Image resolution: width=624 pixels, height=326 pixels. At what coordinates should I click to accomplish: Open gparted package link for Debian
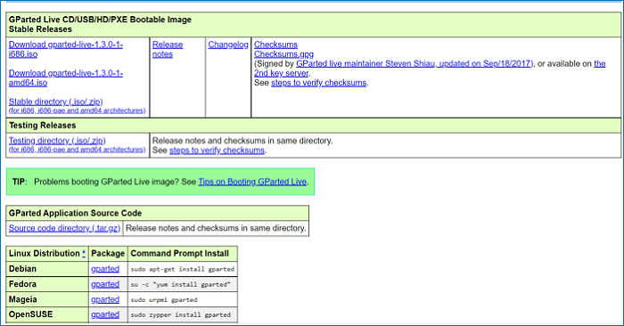[105, 269]
